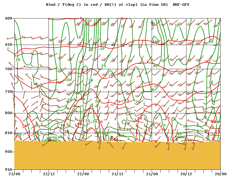Select the 750 pressure level axis label
Screen dimensions: 235x182
pyautogui.click(x=9, y=92)
